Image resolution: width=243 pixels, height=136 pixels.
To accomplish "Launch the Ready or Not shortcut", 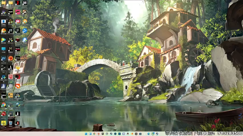I will point(3,67).
